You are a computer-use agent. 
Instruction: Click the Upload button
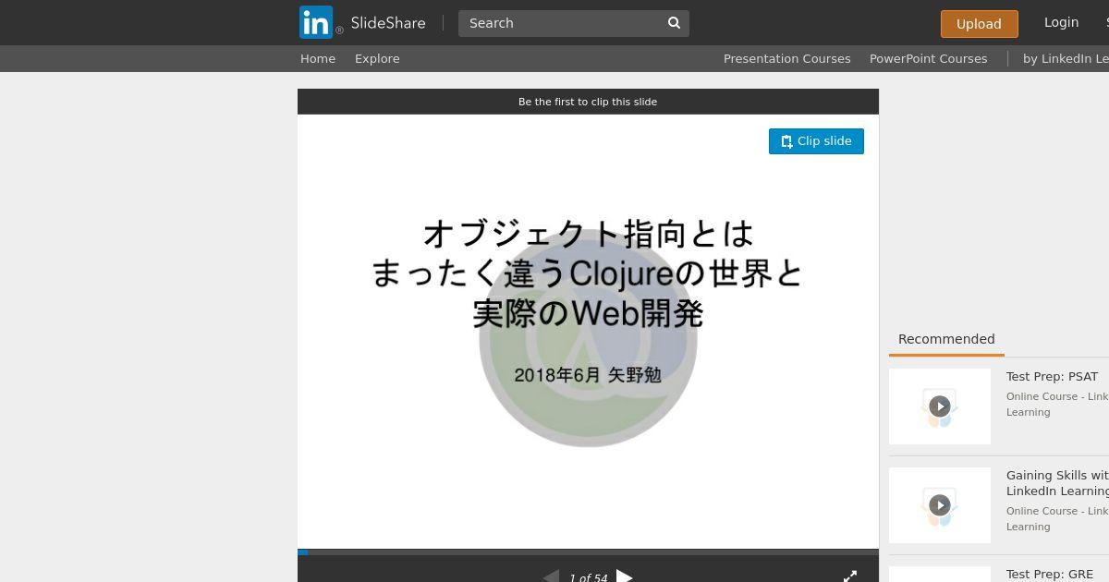pos(980,24)
